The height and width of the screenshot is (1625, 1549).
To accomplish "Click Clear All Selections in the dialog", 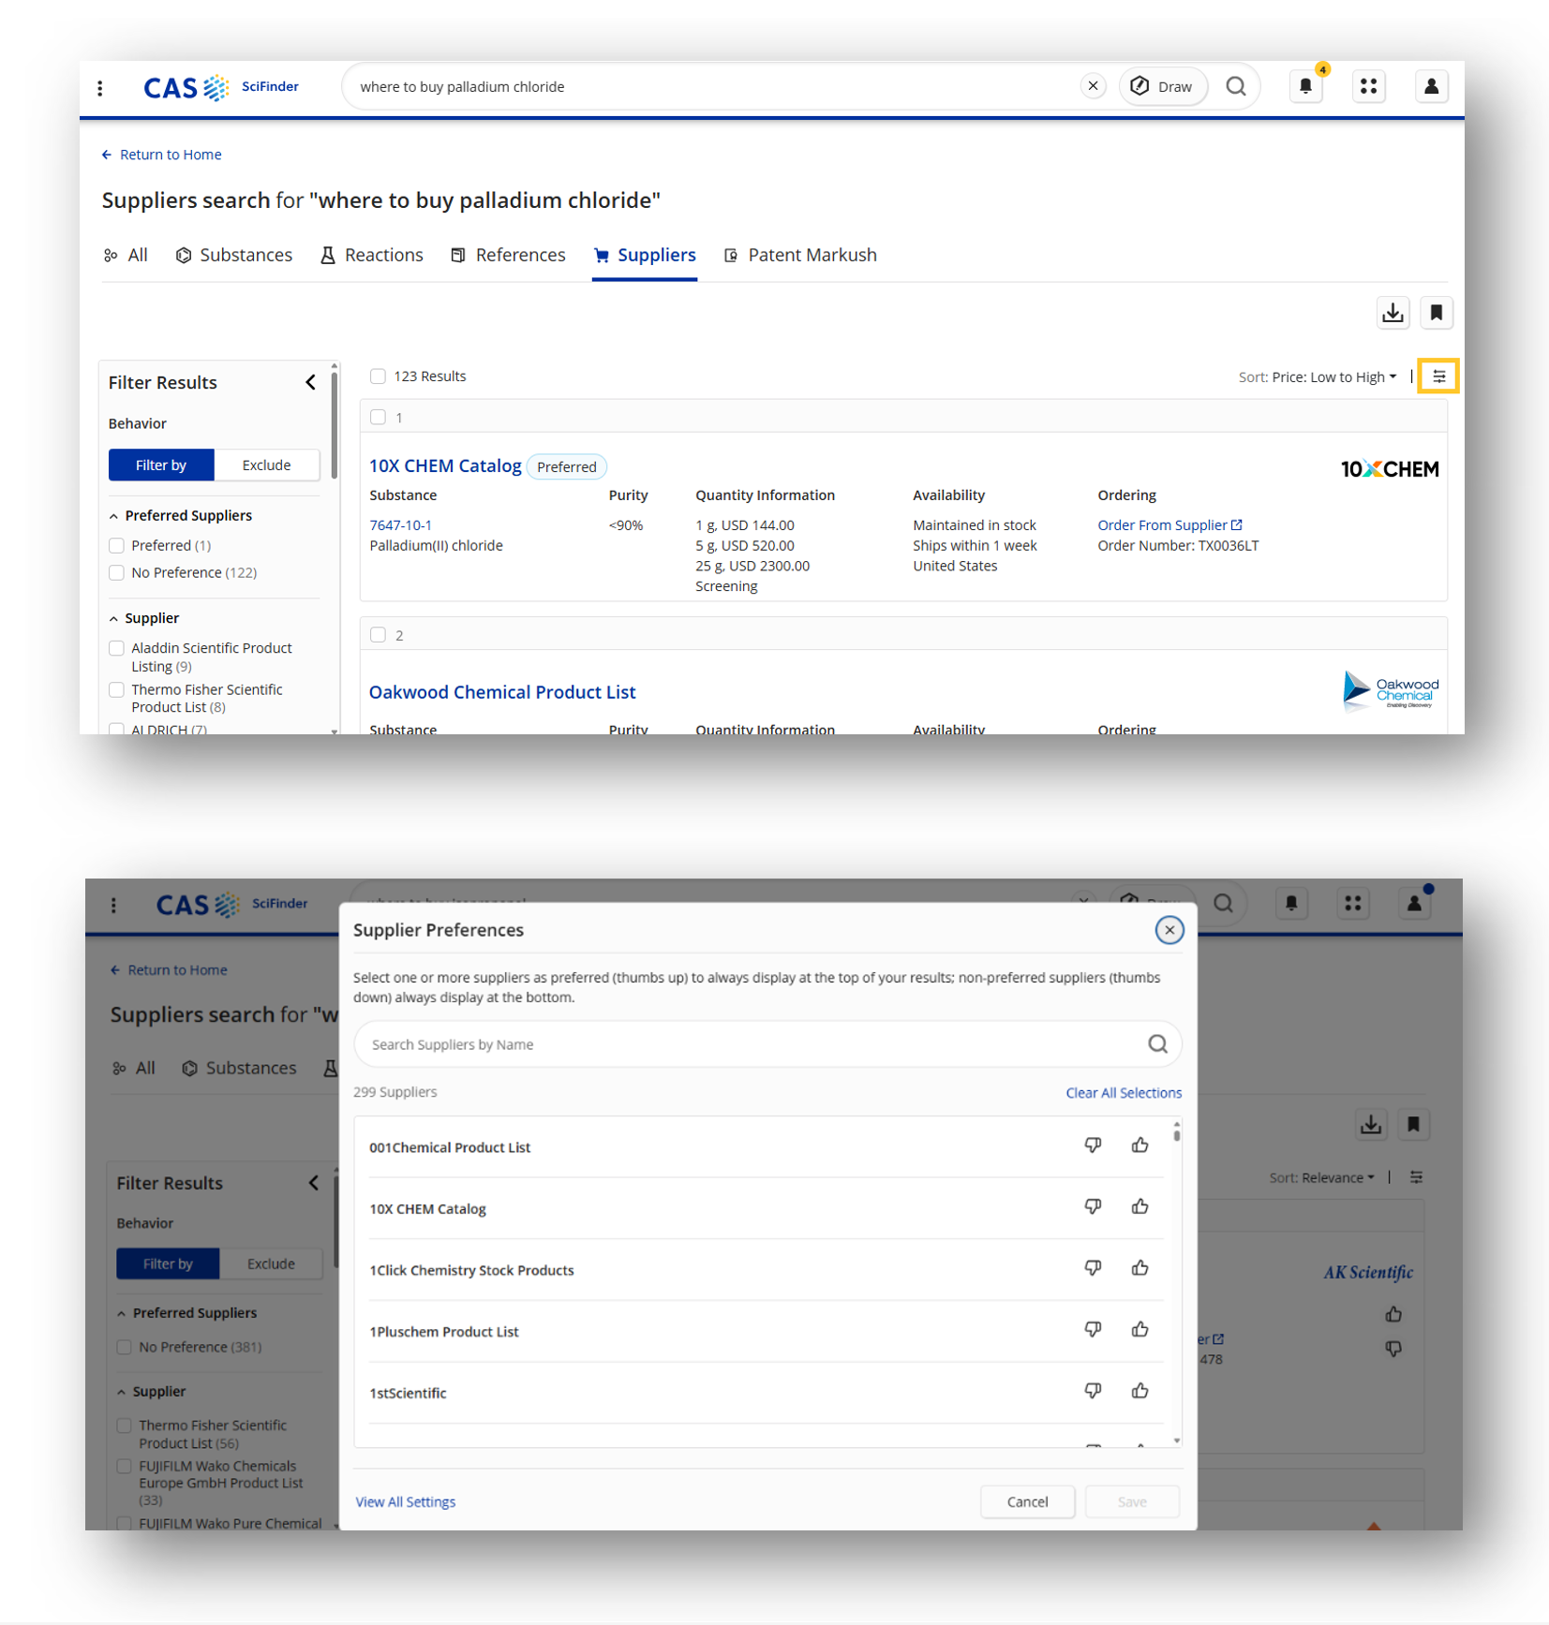I will click(x=1124, y=1093).
